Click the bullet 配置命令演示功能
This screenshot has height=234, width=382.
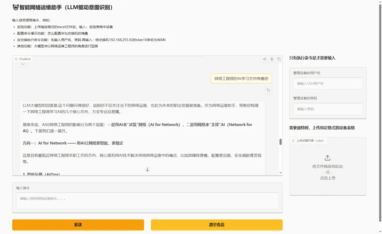[x=52, y=33]
